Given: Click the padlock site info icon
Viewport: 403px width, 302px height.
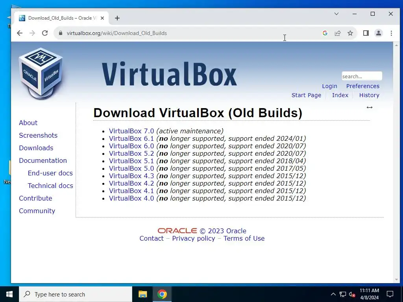Looking at the screenshot, I should pos(60,33).
